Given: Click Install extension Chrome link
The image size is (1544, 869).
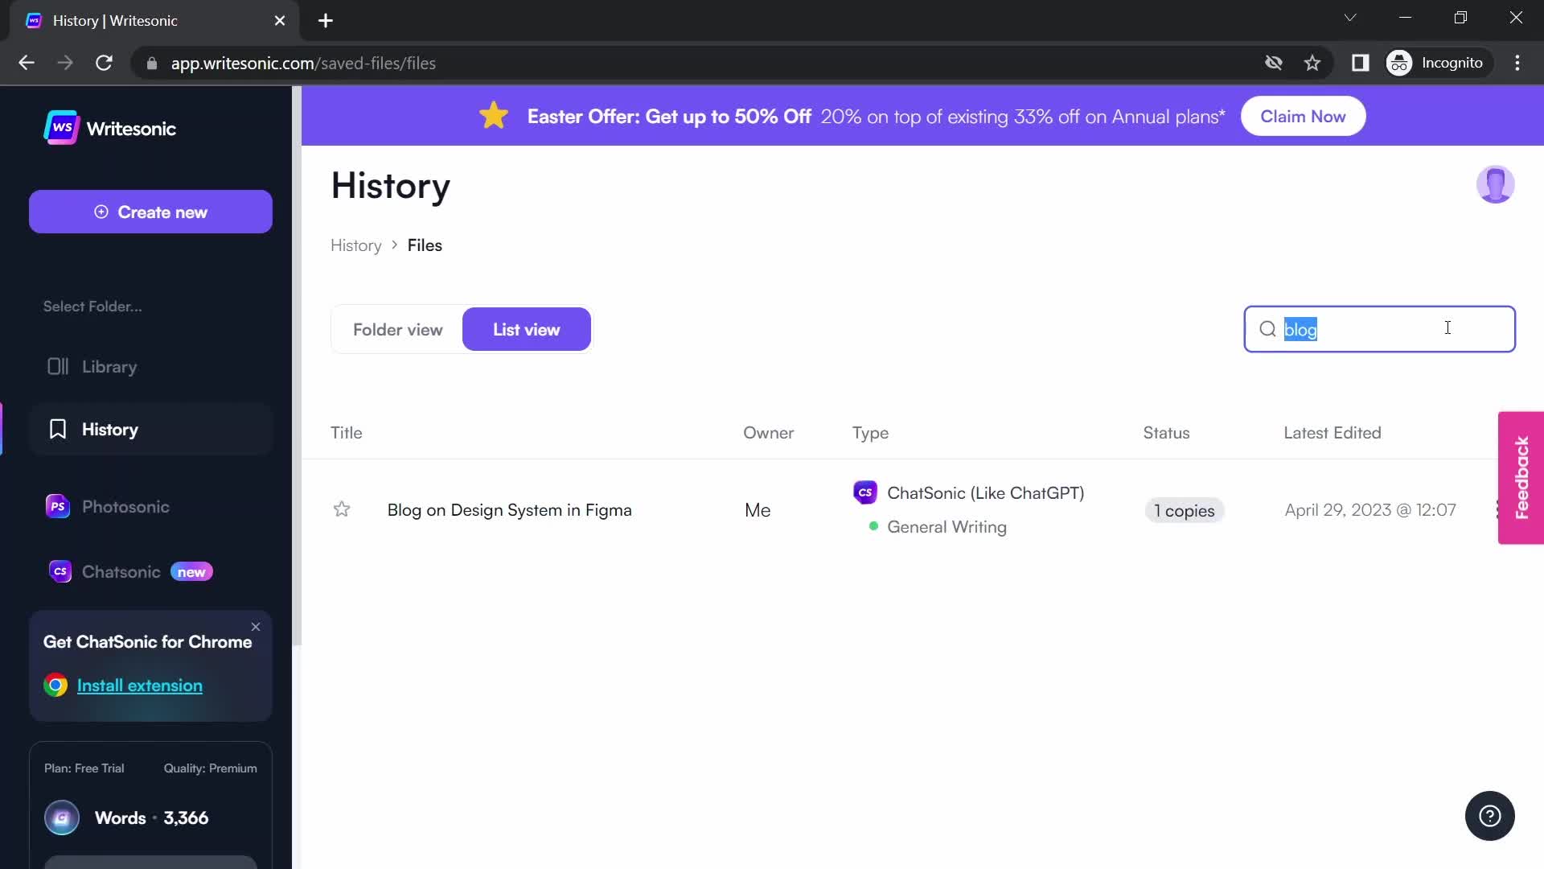Looking at the screenshot, I should [x=140, y=686].
